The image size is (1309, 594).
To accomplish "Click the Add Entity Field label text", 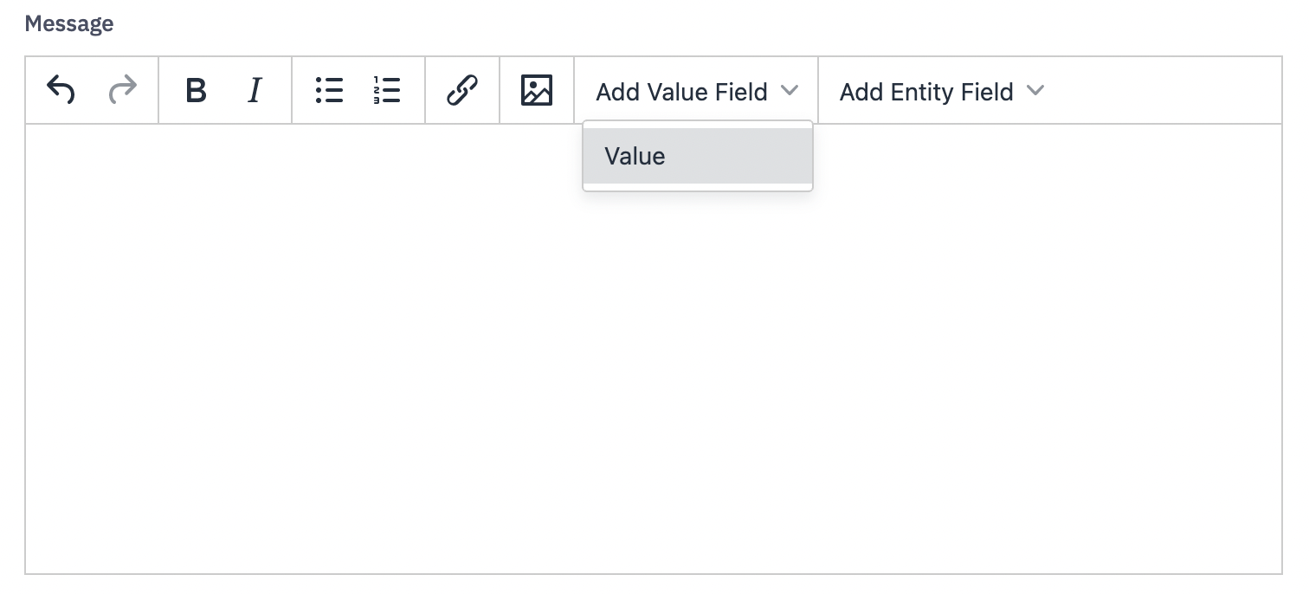I will [x=926, y=92].
